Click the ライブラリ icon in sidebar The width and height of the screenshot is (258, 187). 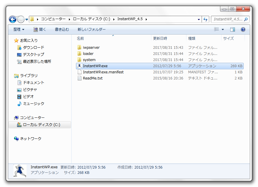pyautogui.click(x=16, y=76)
